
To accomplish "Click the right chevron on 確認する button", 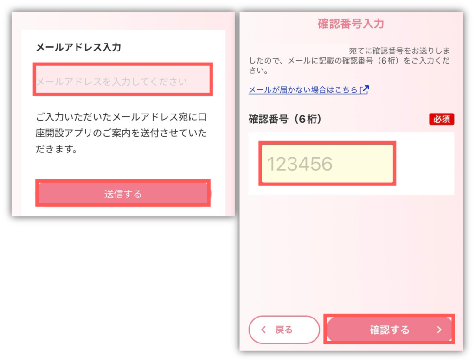I will [439, 330].
